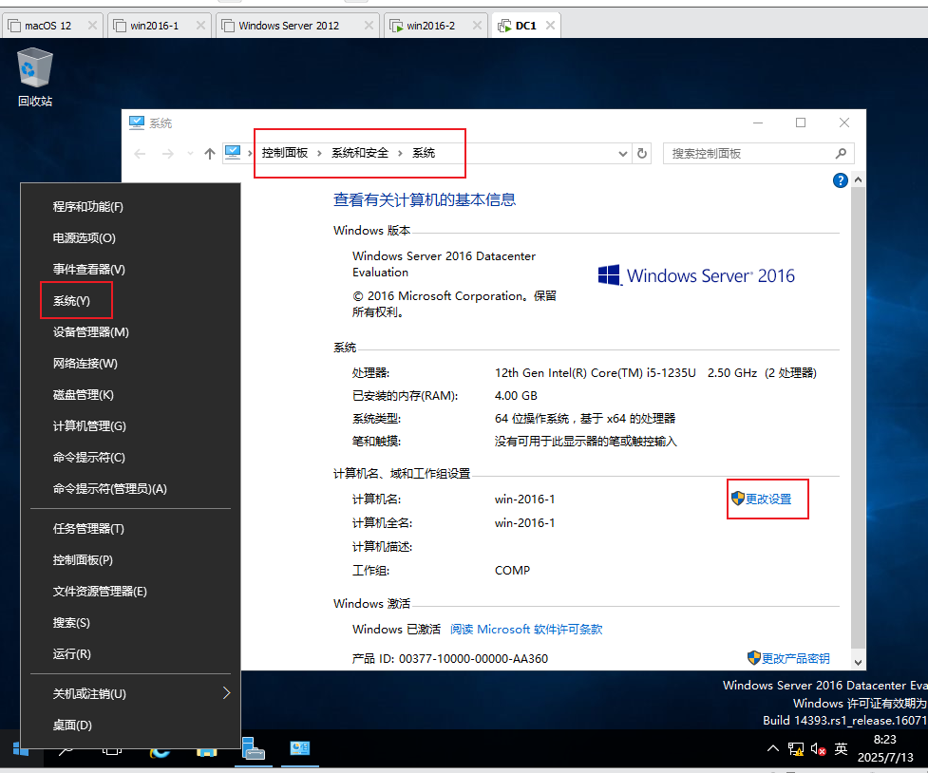
Task: Expand the chevron after 系统和安全 breadcrumb
Action: [x=400, y=153]
